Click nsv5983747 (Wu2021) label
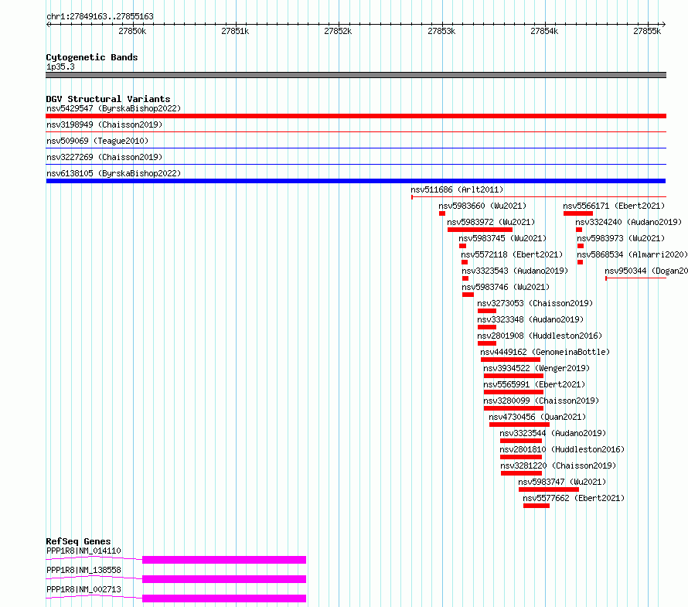This screenshot has width=688, height=607. coord(562,482)
